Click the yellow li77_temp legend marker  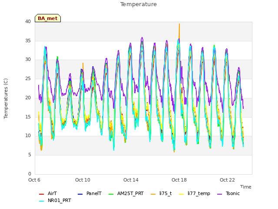[x=182, y=194]
